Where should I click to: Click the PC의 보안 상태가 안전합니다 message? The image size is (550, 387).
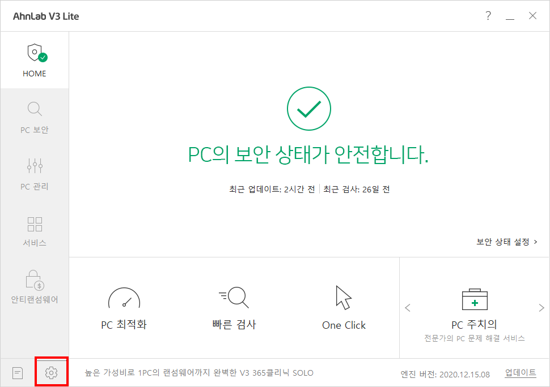point(308,154)
